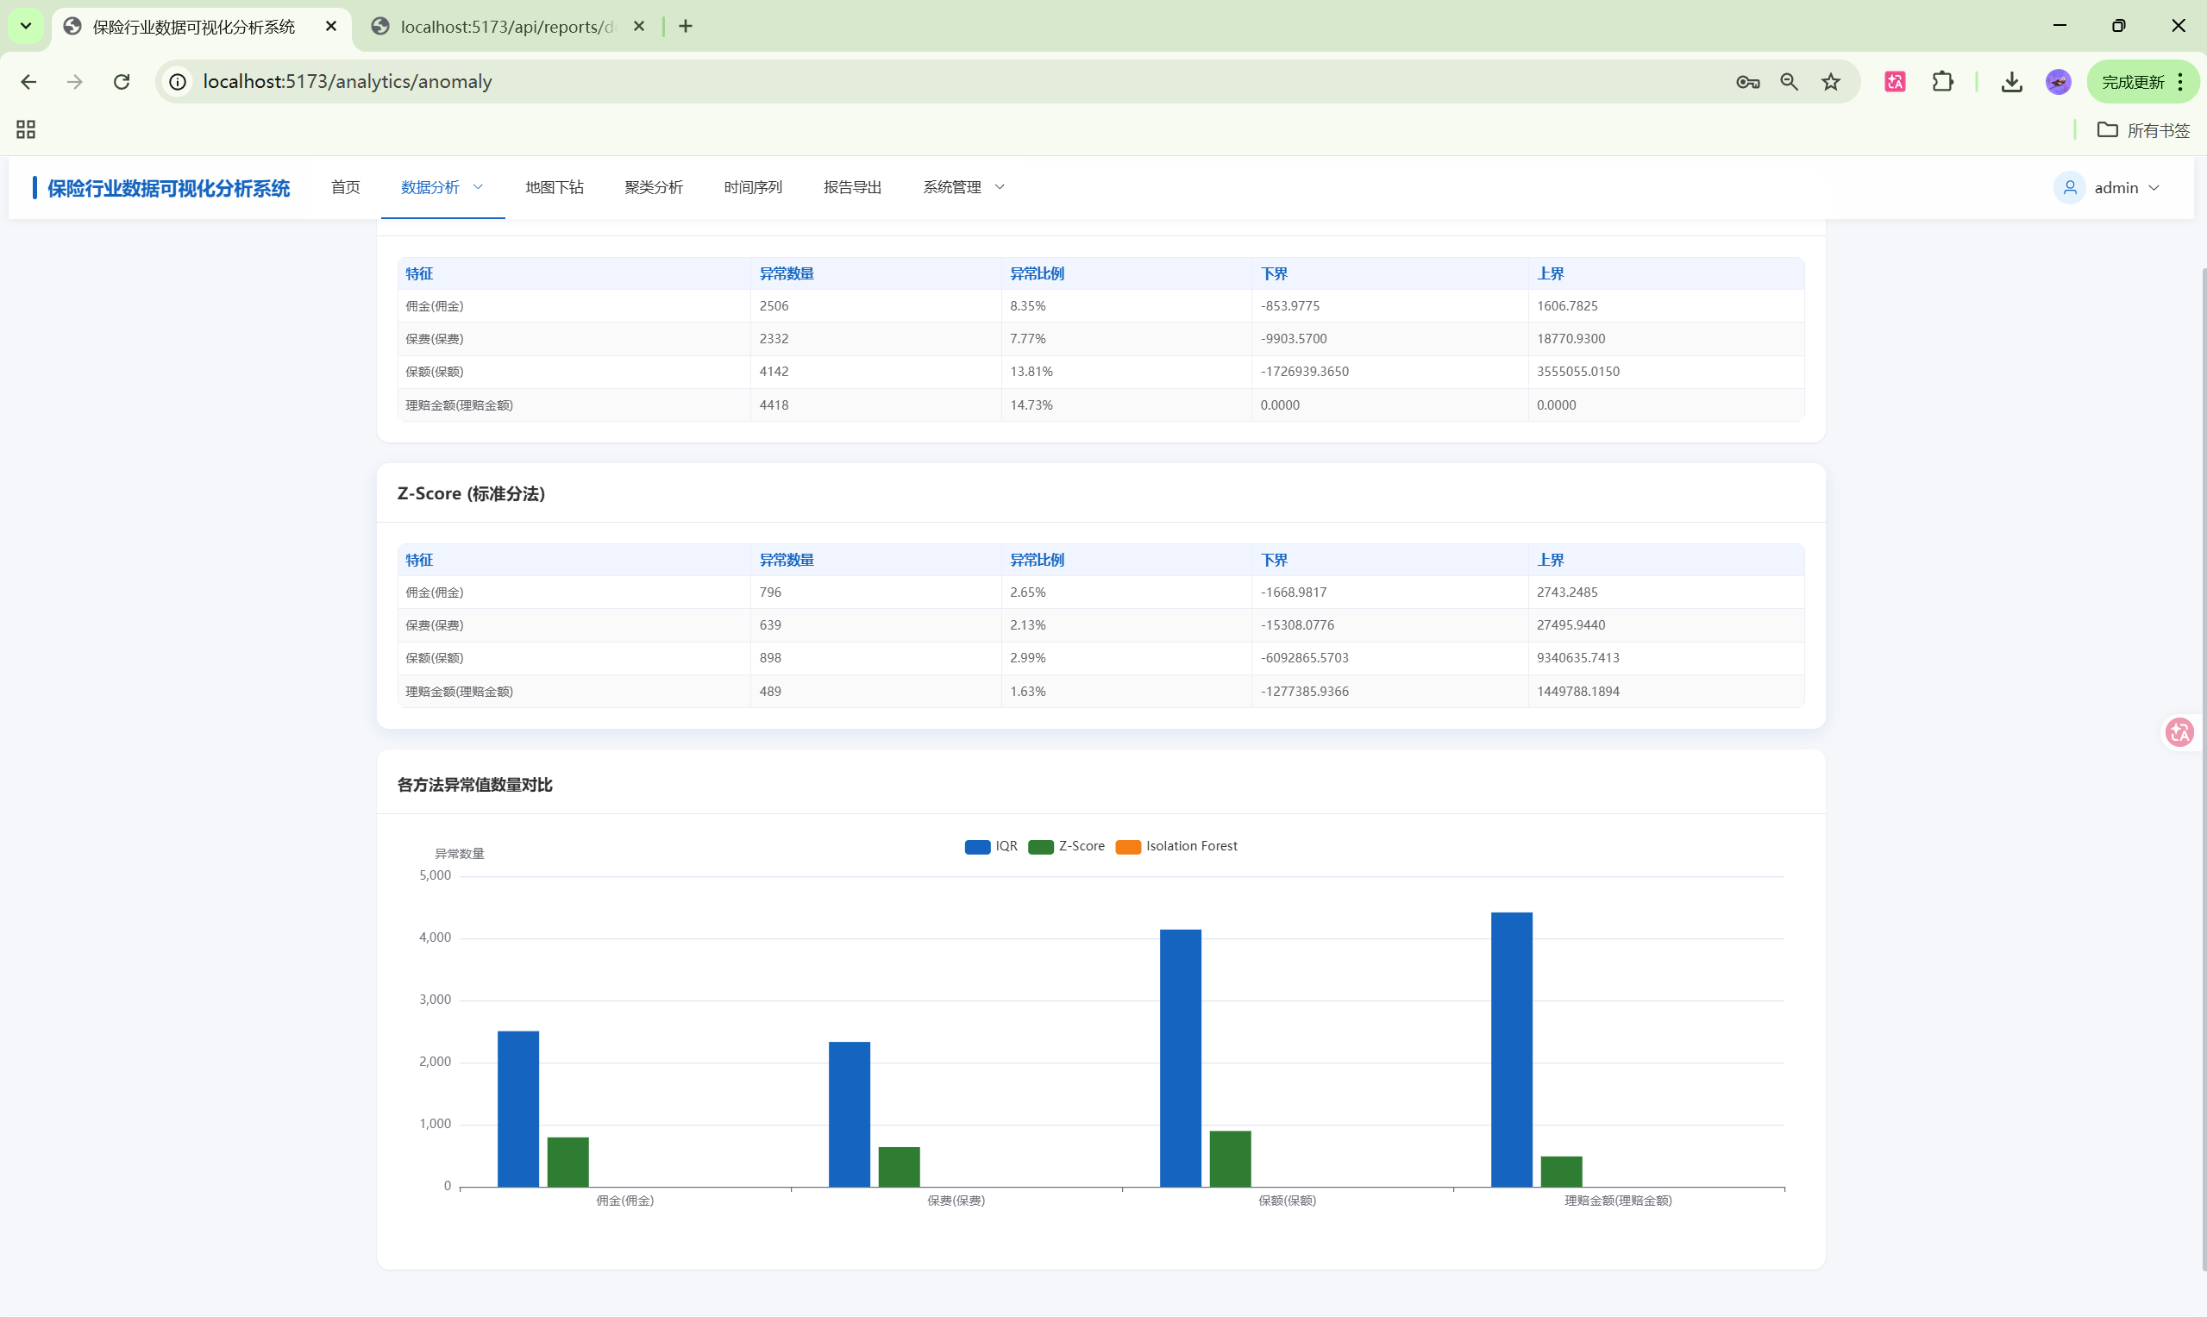Click the admin user avatar icon
This screenshot has height=1317, width=2207.
2070,187
